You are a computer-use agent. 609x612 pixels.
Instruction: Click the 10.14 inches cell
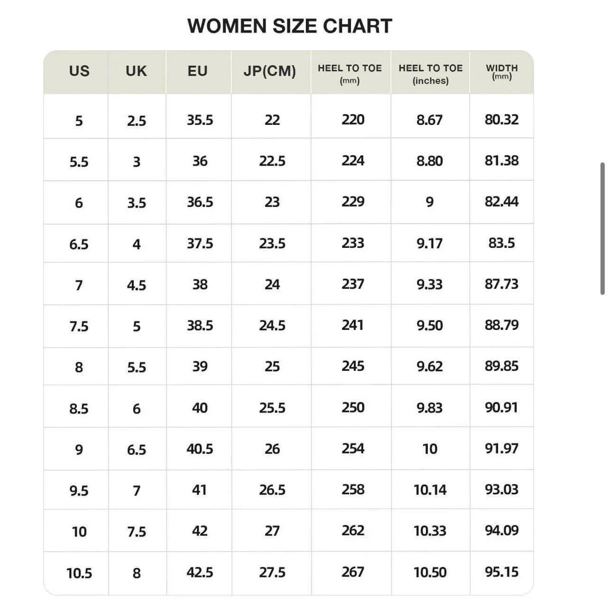click(430, 490)
